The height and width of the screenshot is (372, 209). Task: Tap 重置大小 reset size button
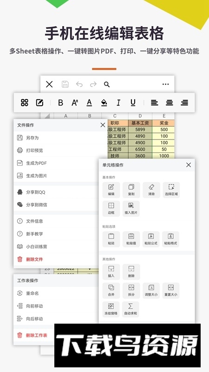[171, 290]
